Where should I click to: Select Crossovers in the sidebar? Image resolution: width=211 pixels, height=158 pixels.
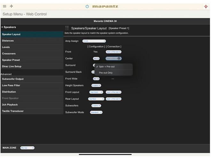click(x=9, y=54)
